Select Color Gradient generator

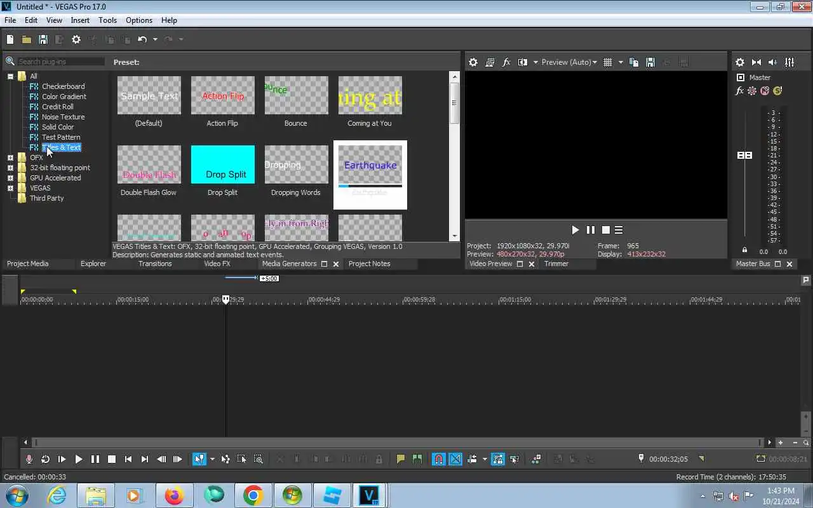click(64, 97)
